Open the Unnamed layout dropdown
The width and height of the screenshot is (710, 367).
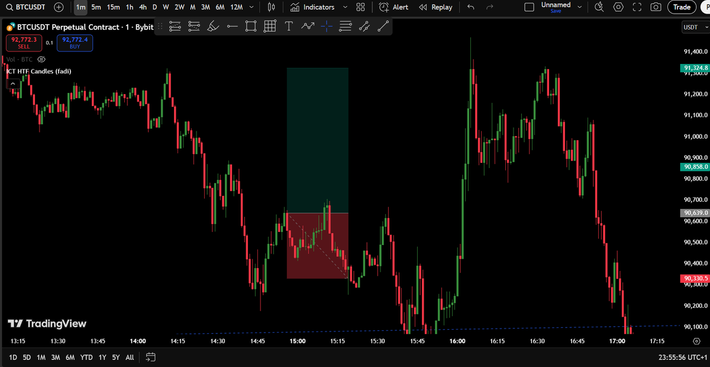tap(579, 5)
